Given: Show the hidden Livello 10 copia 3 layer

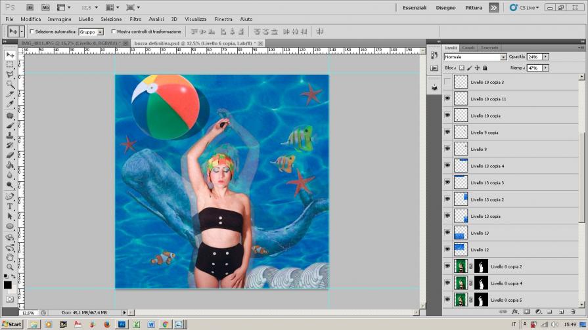Looking at the screenshot, I should click(447, 82).
